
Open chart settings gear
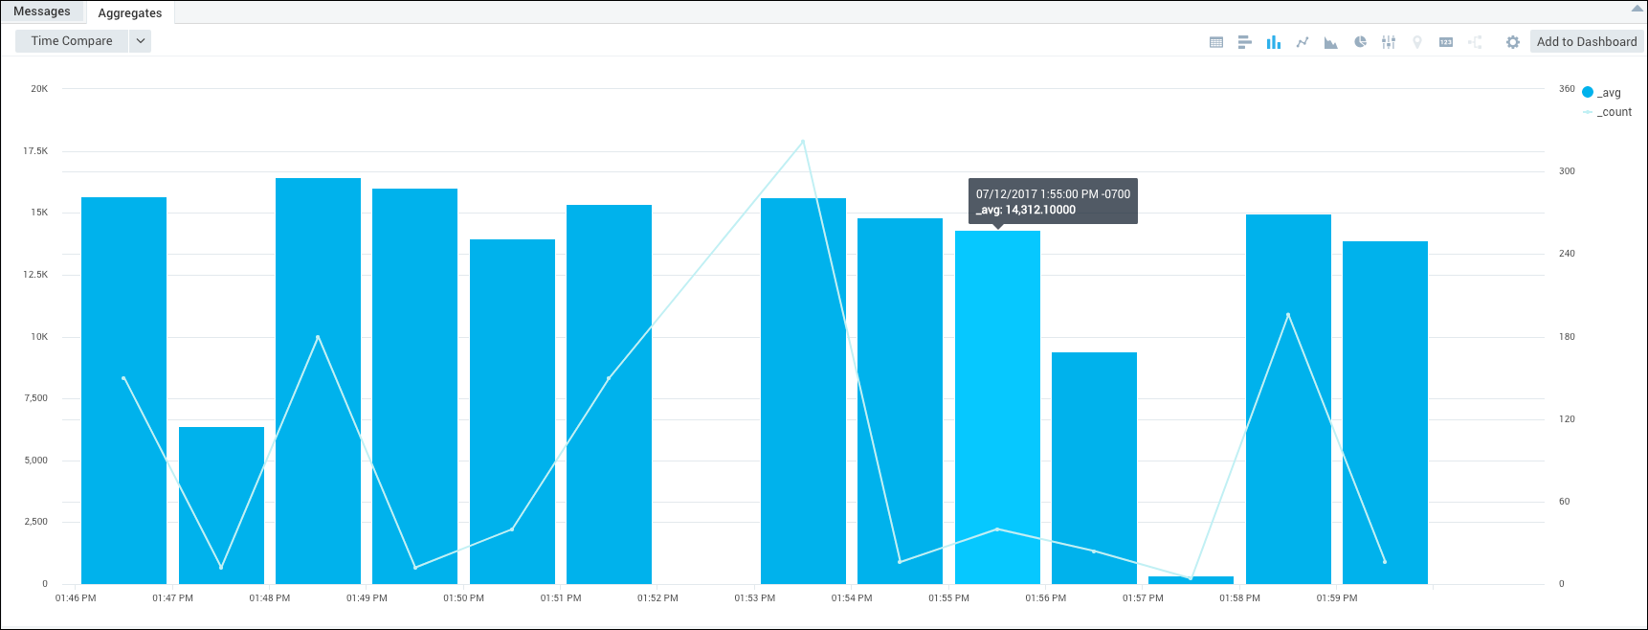click(x=1512, y=42)
